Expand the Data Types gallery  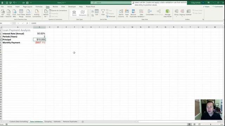point(88,15)
